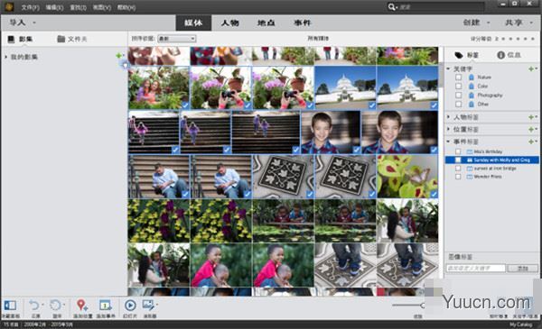Switch to the 媒体 media tab
Viewport: 542px width, 329px height.
pos(193,23)
